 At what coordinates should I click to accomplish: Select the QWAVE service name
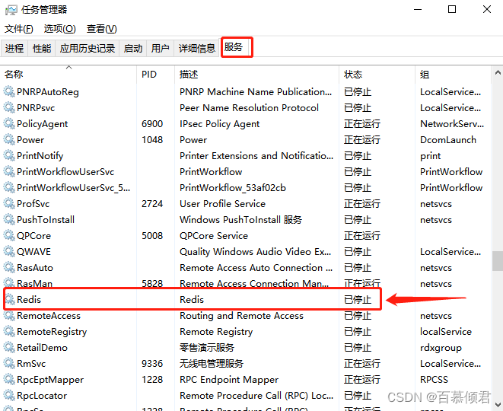[x=33, y=251]
